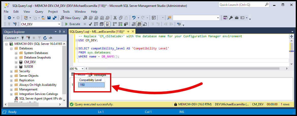Switch to Results to File mode
297x116 pixels.
click(145, 24)
